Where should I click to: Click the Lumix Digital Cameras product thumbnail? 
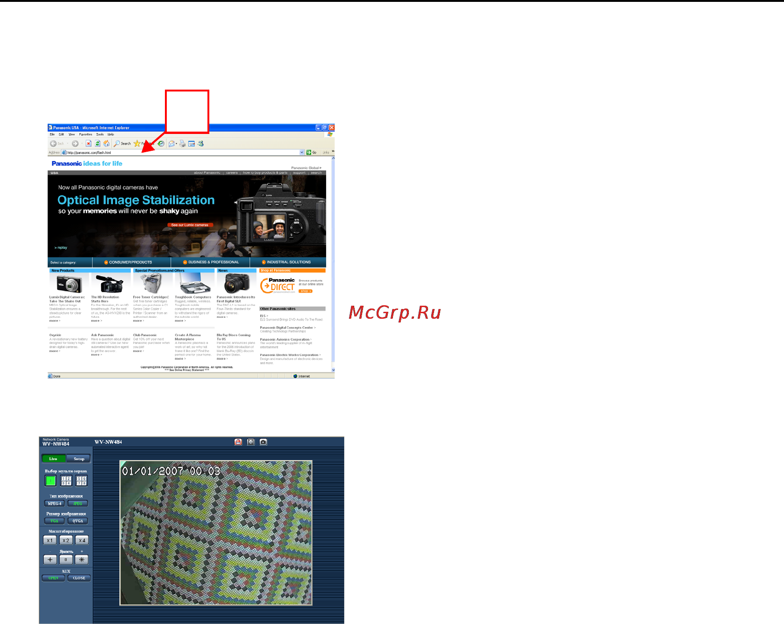(x=69, y=284)
